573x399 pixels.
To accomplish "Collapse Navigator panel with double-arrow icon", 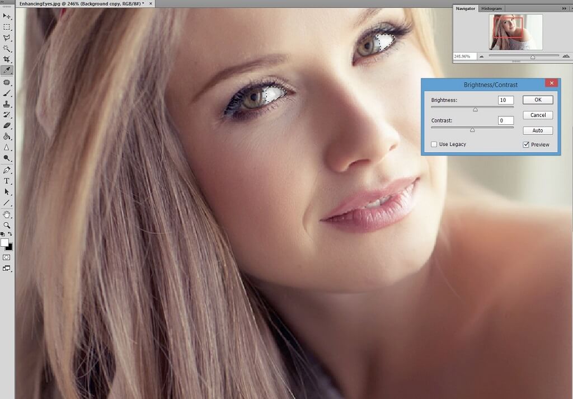I will 565,8.
